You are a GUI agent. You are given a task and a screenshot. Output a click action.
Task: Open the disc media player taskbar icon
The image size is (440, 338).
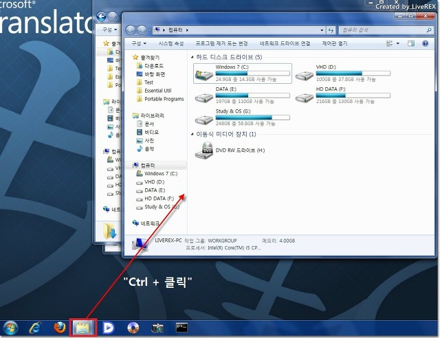pos(133,328)
